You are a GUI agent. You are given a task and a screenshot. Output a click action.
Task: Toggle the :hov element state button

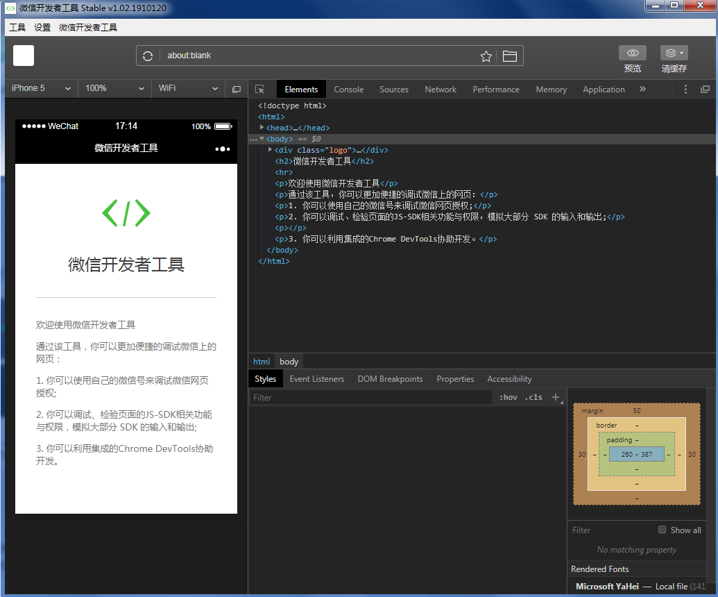point(508,398)
